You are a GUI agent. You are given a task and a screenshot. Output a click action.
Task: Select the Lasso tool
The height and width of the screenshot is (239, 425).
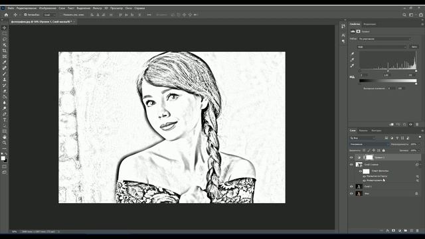[x=5, y=39]
